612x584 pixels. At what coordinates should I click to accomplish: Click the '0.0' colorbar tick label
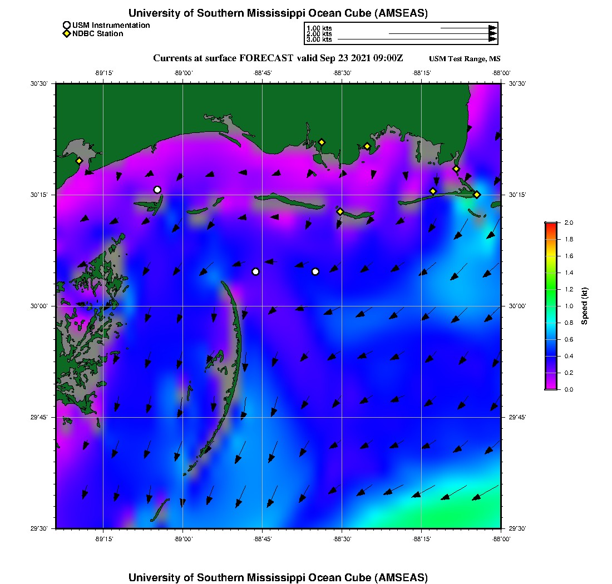pyautogui.click(x=569, y=389)
